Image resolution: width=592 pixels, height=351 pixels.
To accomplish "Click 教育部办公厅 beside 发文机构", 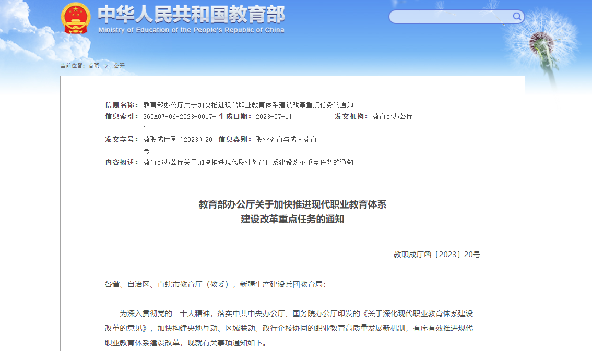I will coord(392,116).
